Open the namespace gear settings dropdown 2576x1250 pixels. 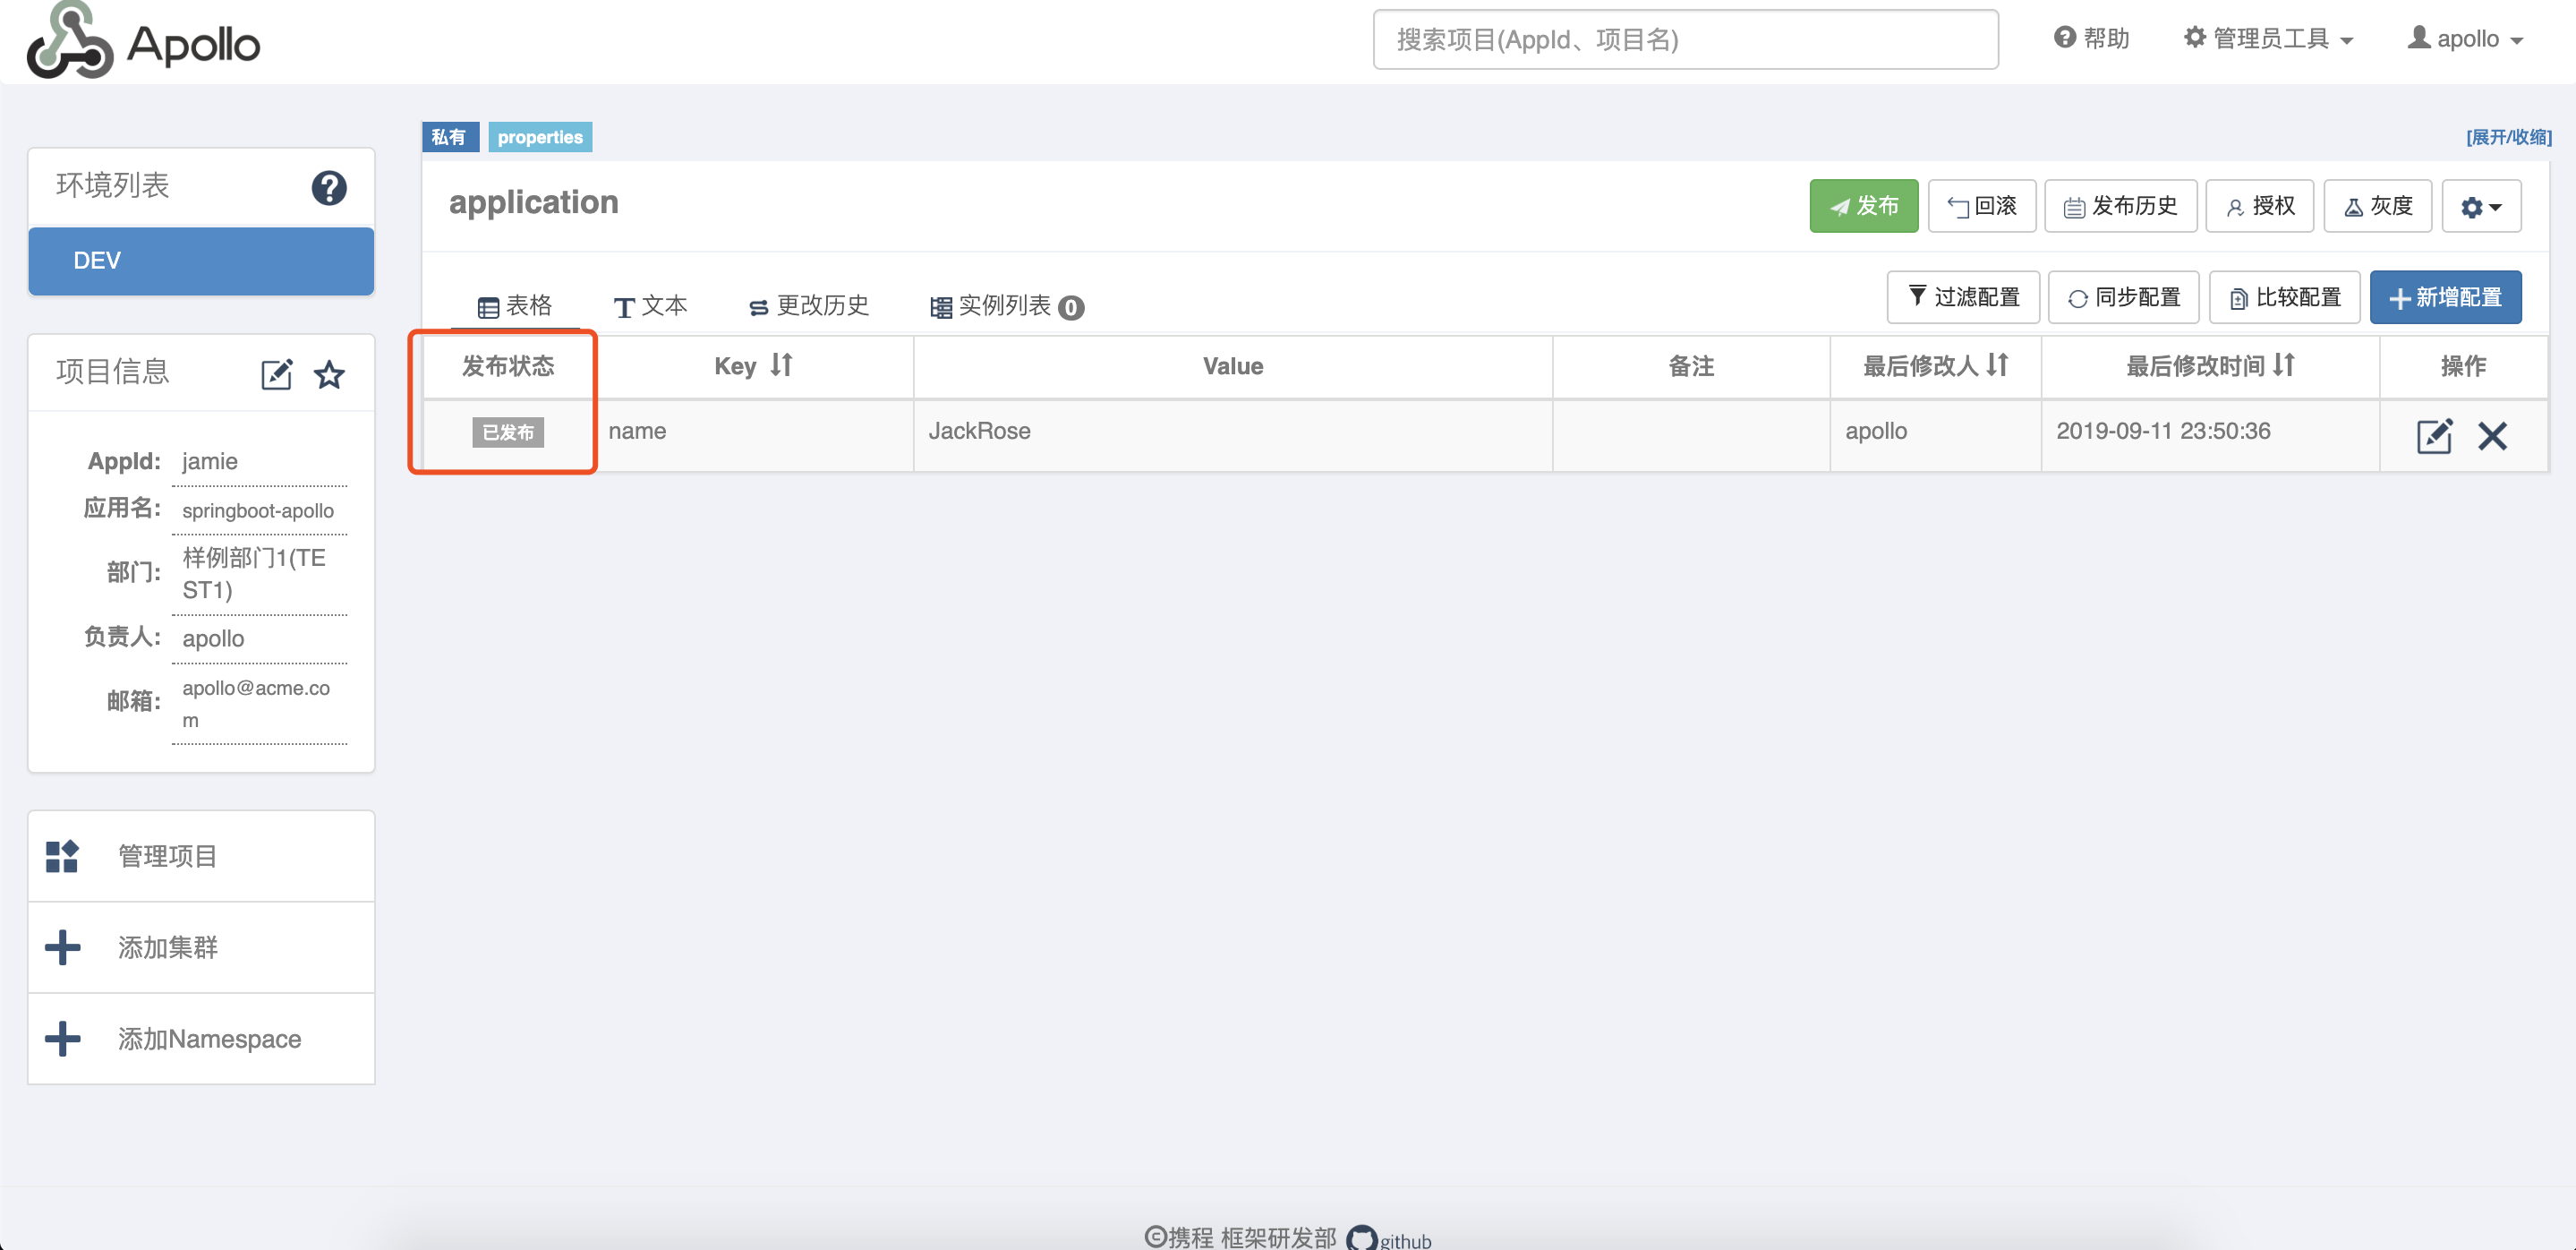point(2480,206)
